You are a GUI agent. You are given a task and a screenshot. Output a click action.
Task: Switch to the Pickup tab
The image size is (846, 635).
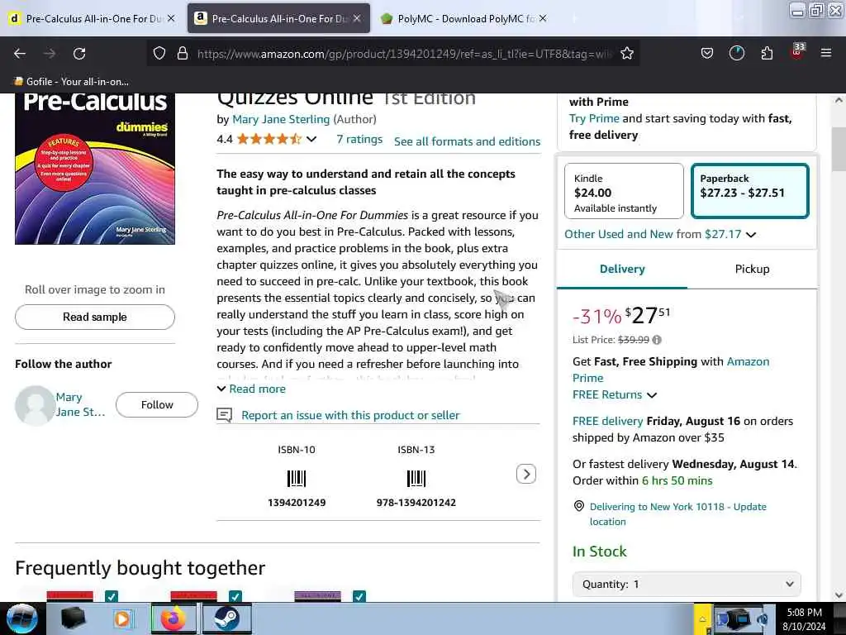[752, 269]
